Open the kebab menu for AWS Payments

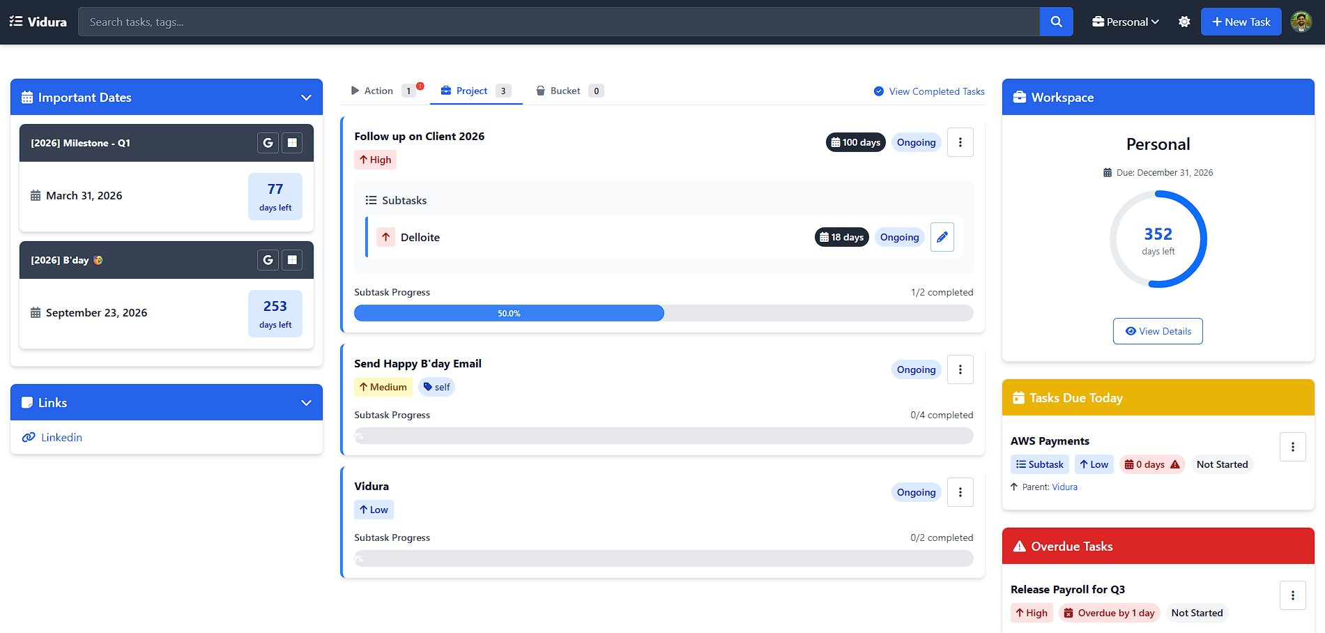(1292, 446)
